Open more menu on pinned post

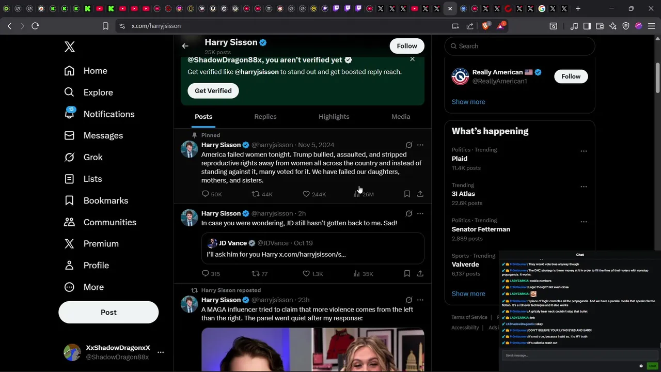point(420,145)
